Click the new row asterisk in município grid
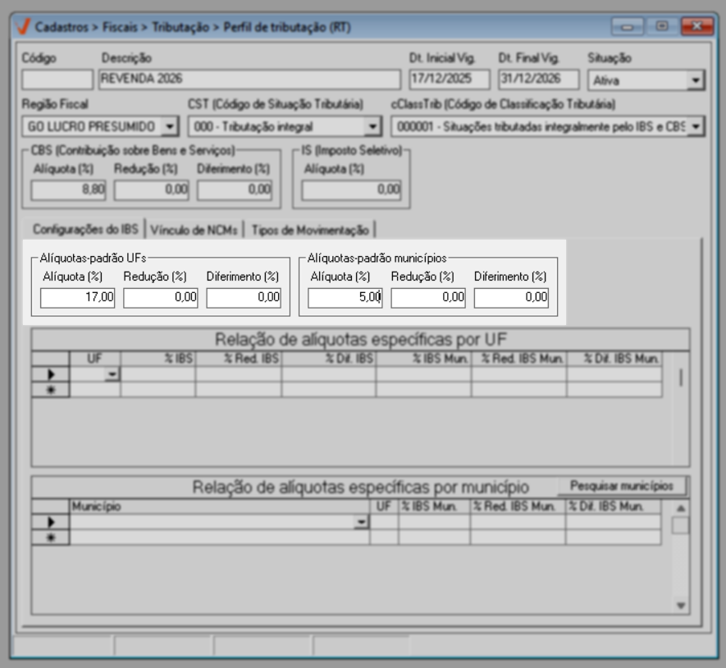This screenshot has height=668, width=726. (x=51, y=538)
